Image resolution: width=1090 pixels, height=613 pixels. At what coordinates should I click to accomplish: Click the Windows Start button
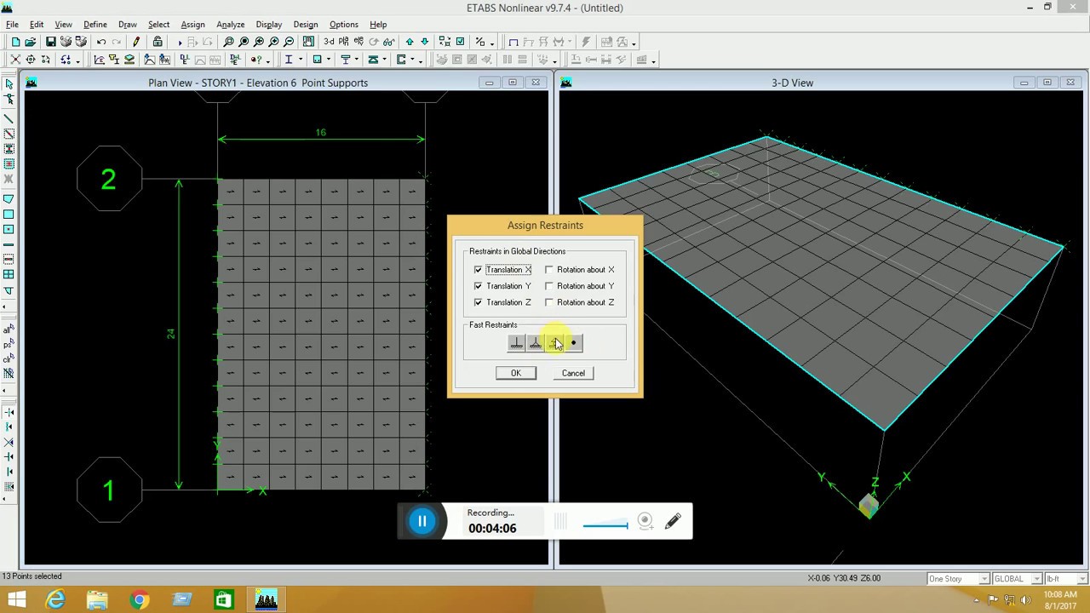coord(16,600)
